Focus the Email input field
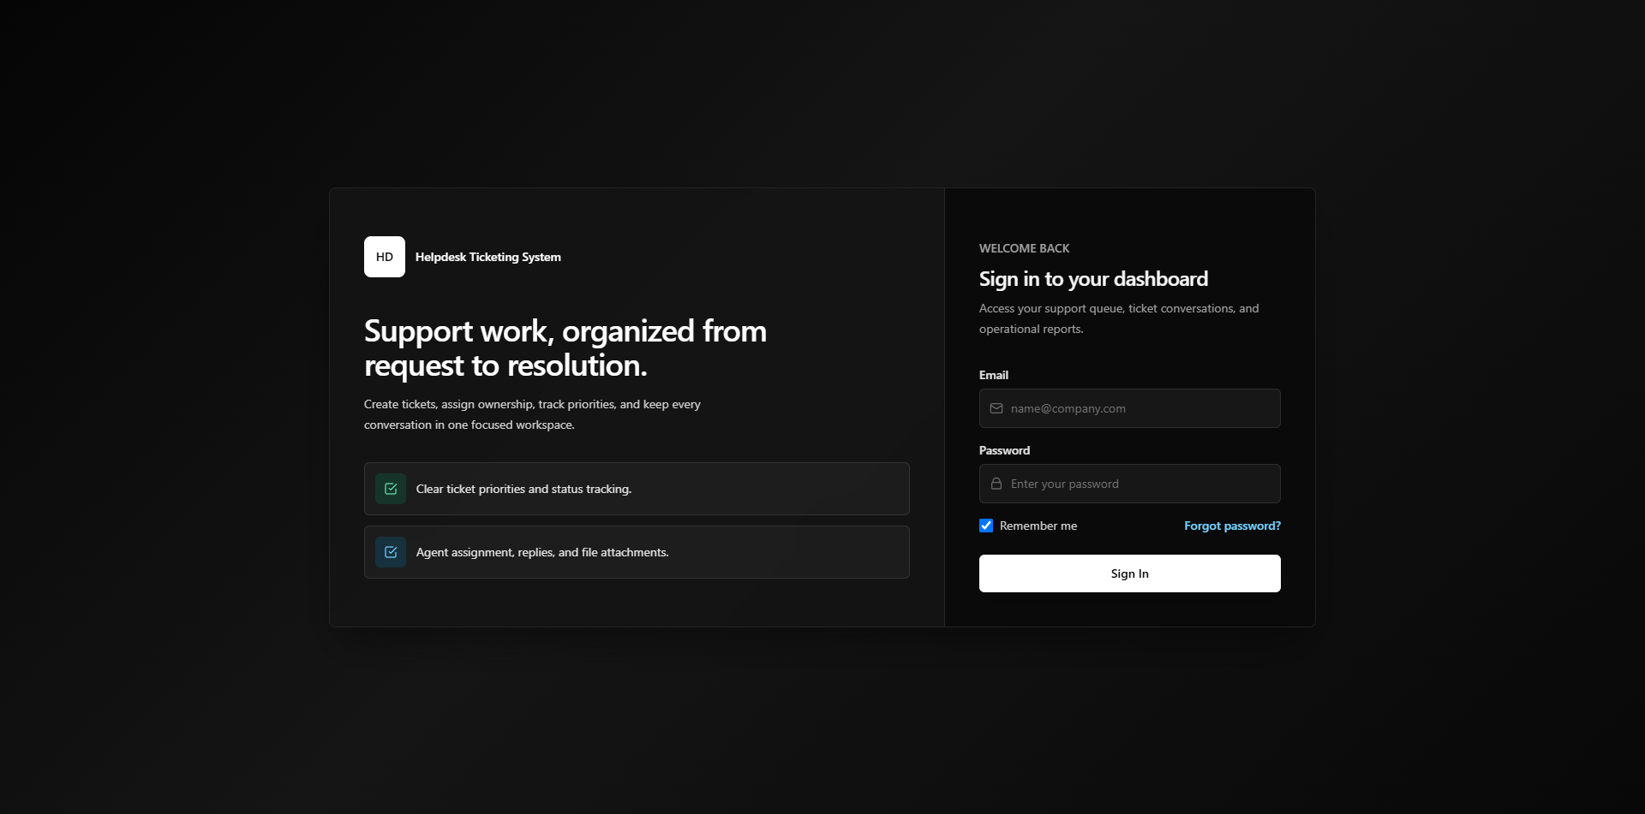This screenshot has width=1645, height=814. pos(1130,408)
